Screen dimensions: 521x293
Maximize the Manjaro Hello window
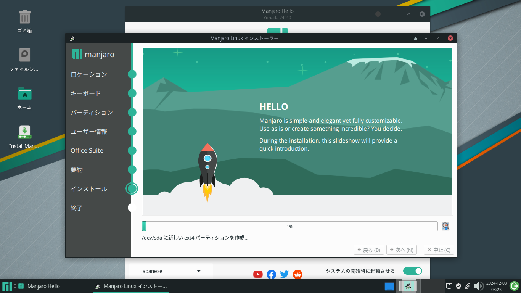pyautogui.click(x=408, y=14)
